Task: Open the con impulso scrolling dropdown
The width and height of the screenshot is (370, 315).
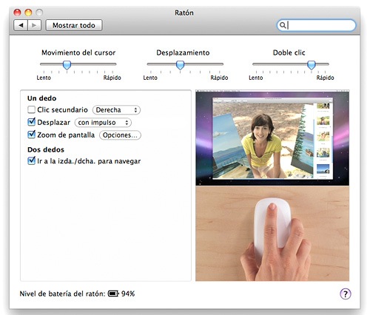Action: 103,123
